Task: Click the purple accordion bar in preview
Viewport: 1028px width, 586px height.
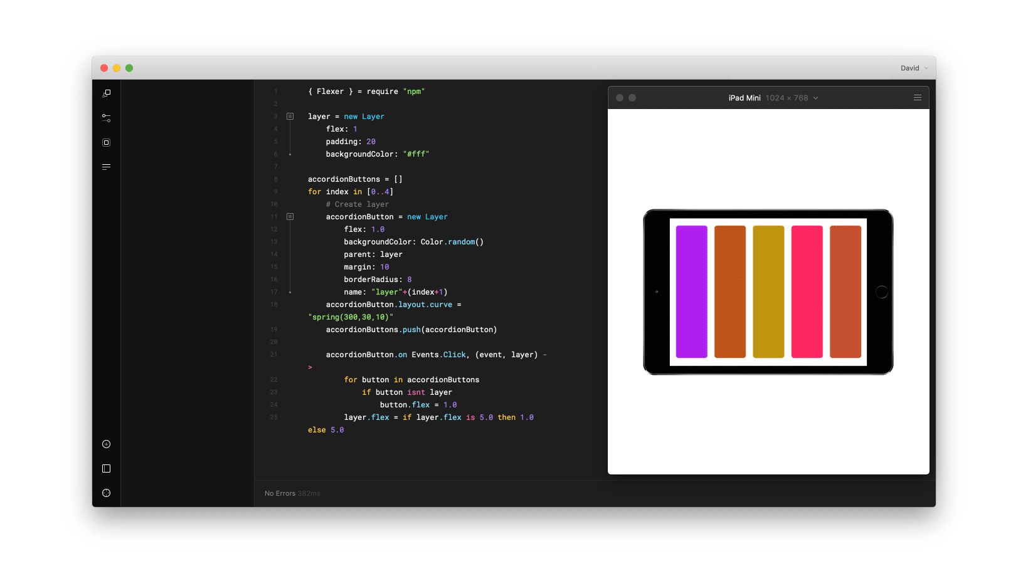Action: tap(692, 292)
